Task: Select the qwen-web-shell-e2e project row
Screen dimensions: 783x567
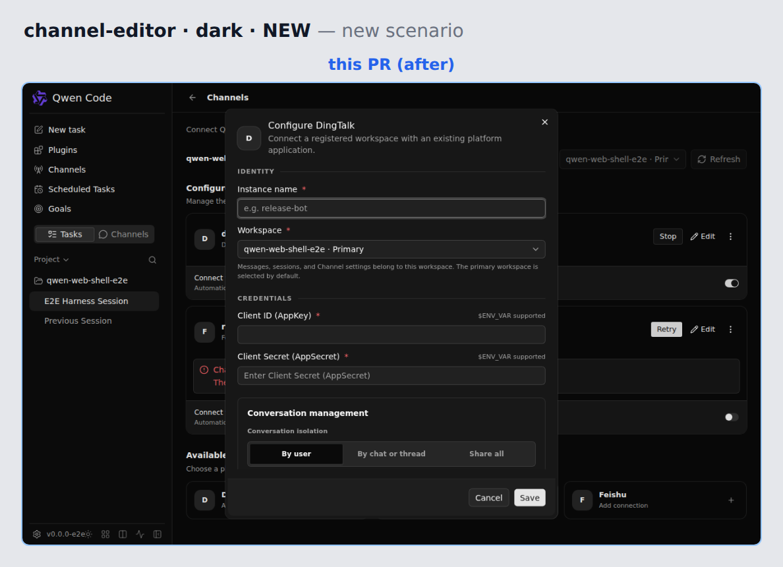Action: 94,281
